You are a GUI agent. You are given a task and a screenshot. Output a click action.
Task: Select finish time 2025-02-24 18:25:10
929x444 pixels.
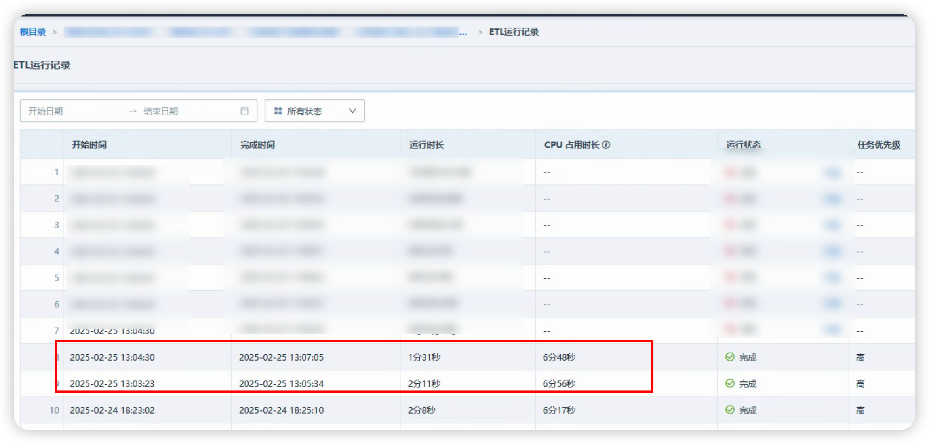[281, 410]
